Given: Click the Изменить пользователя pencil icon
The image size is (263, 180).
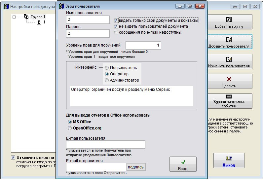Looking at the screenshot, I should (229, 59).
